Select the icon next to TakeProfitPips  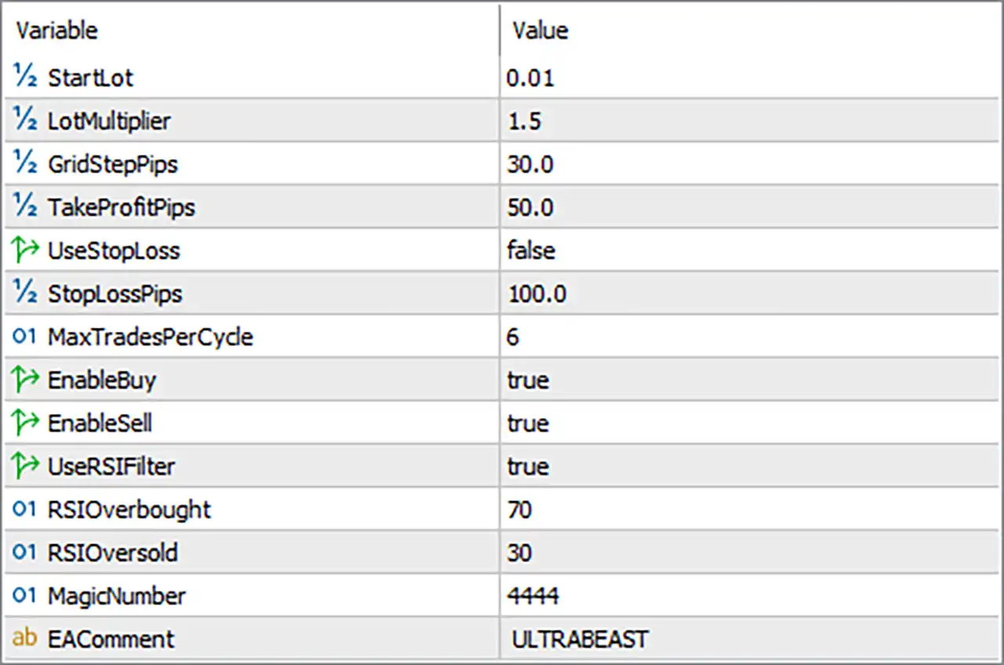(x=25, y=206)
